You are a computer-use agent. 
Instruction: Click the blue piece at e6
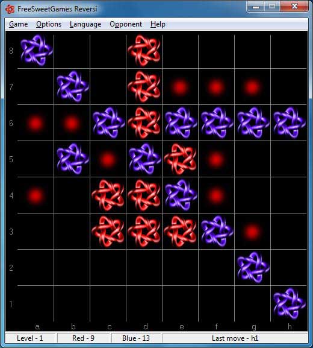181,122
